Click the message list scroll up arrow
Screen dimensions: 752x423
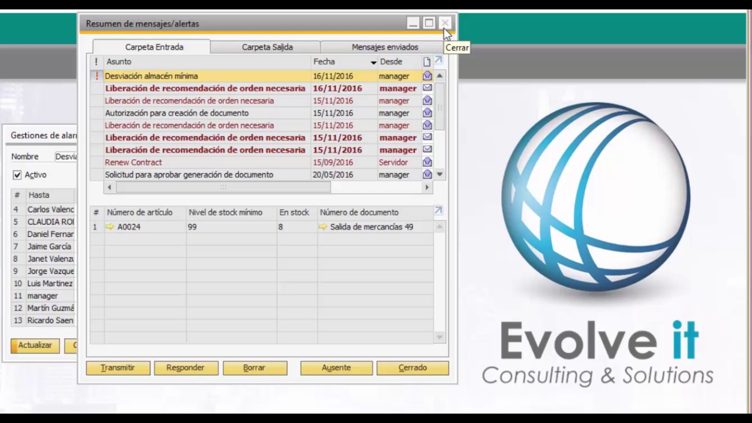439,76
